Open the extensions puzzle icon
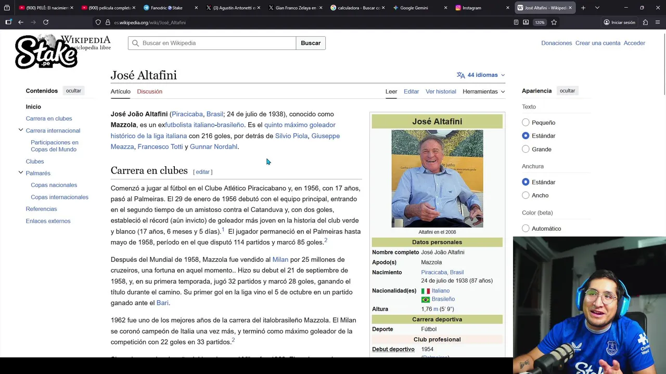 [x=645, y=22]
